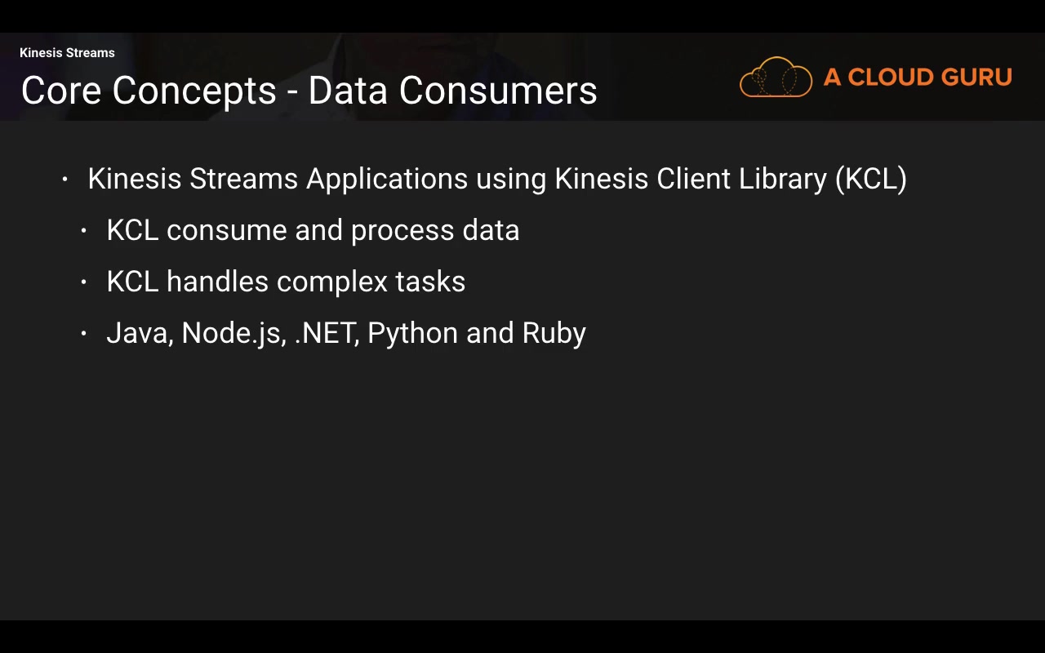This screenshot has height=653, width=1045.
Task: Click the '(KCL)' abbreviation in parentheses
Action: point(871,179)
